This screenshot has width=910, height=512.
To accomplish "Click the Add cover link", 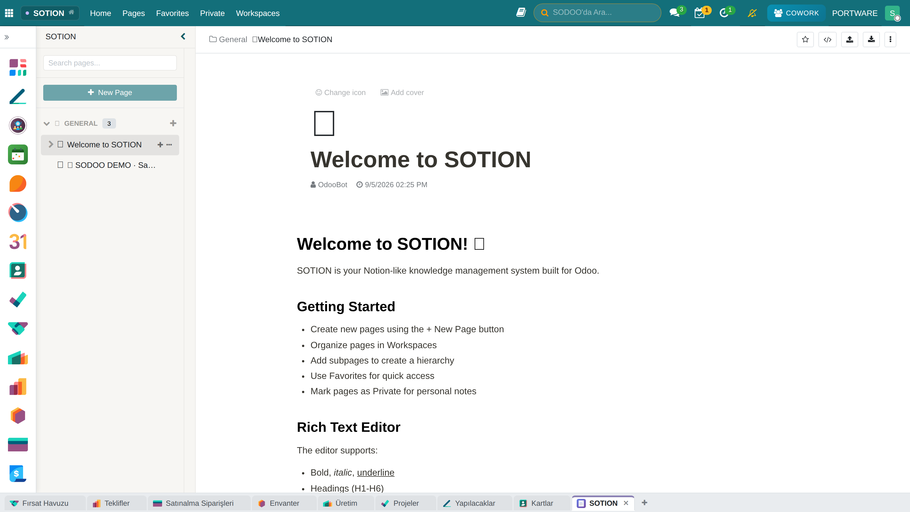I will point(402,92).
